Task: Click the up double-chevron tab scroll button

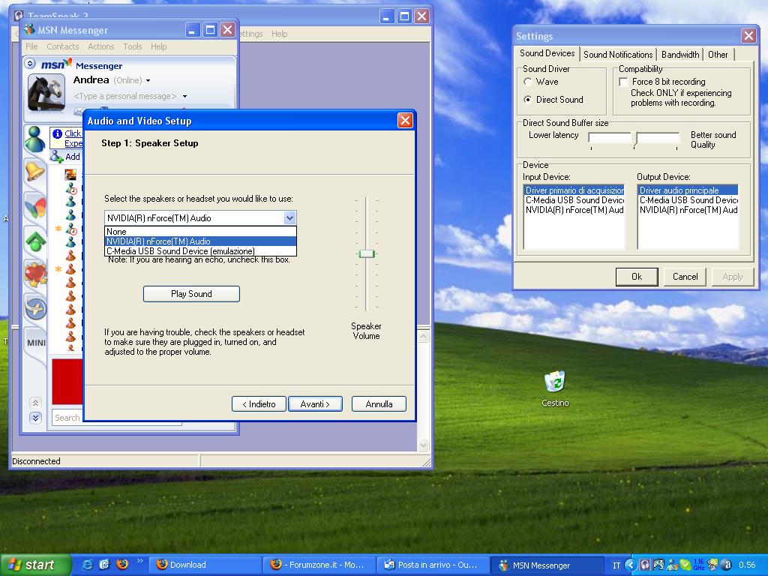Action: 35,403
